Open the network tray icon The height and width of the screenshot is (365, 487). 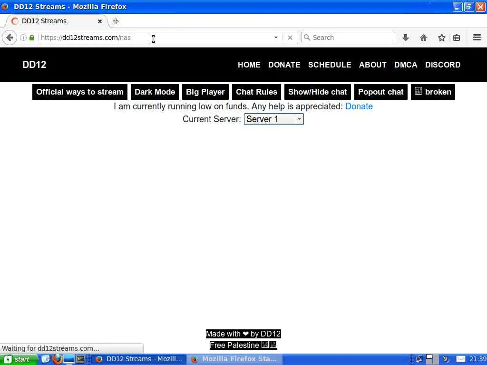(419, 359)
